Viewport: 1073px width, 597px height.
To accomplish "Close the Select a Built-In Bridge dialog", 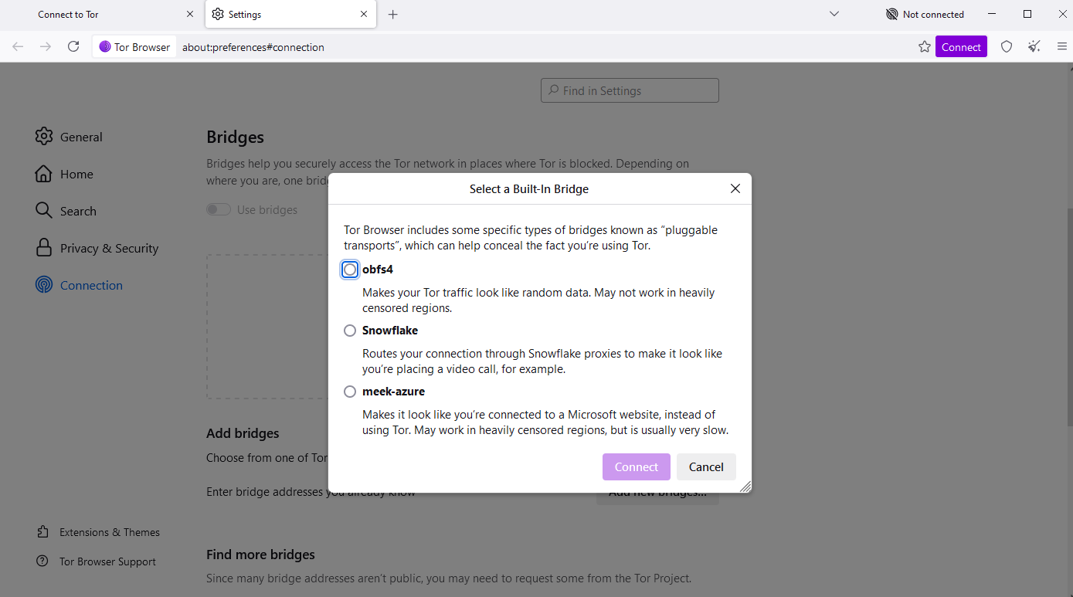I will click(x=735, y=188).
